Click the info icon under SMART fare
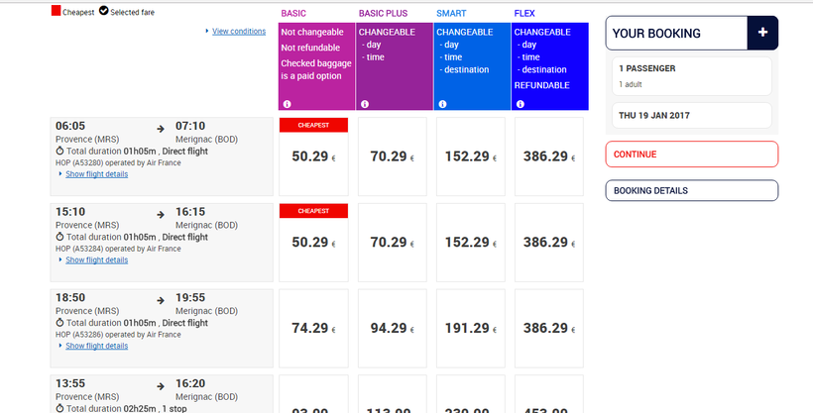813x413 pixels. point(442,104)
